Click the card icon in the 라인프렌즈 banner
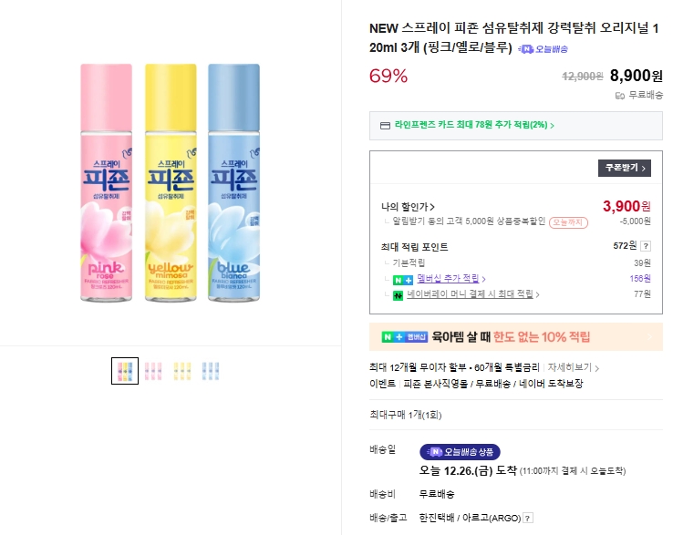 point(385,126)
